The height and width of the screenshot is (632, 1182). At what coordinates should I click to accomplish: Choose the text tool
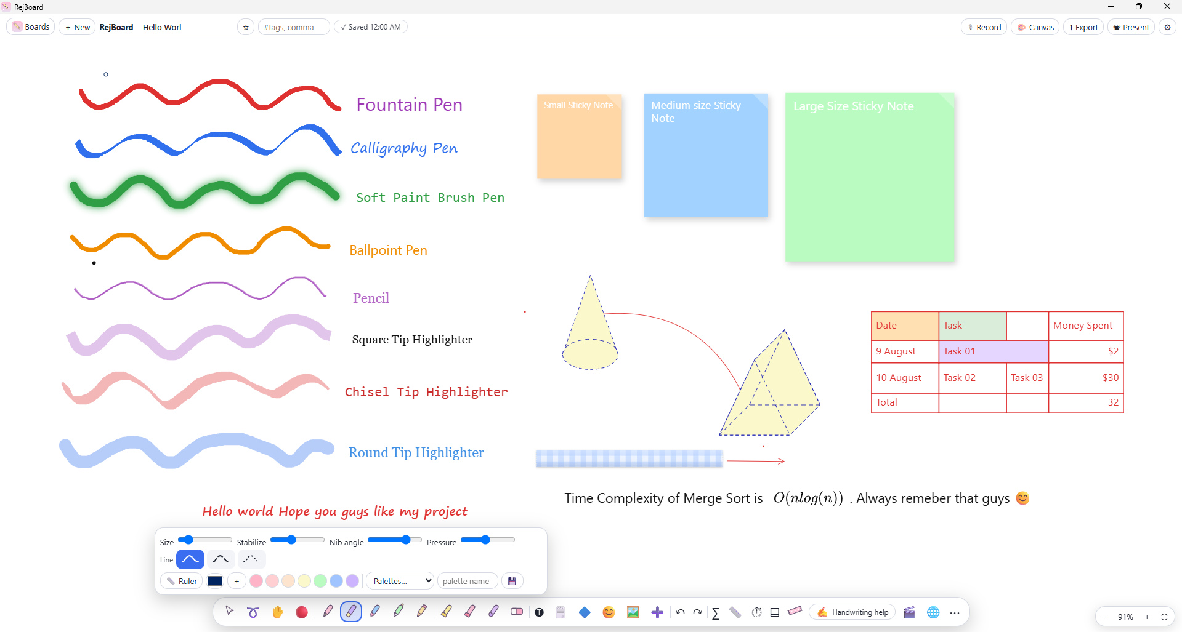tap(540, 612)
